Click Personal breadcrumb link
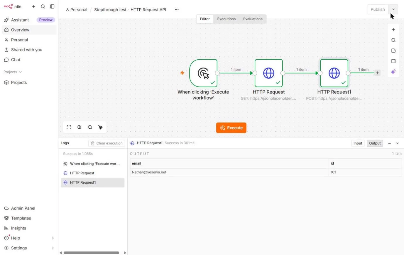This screenshot has width=404, height=255. click(77, 10)
